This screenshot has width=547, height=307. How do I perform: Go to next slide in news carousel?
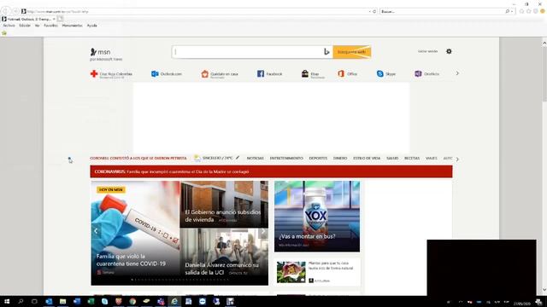[x=263, y=231]
